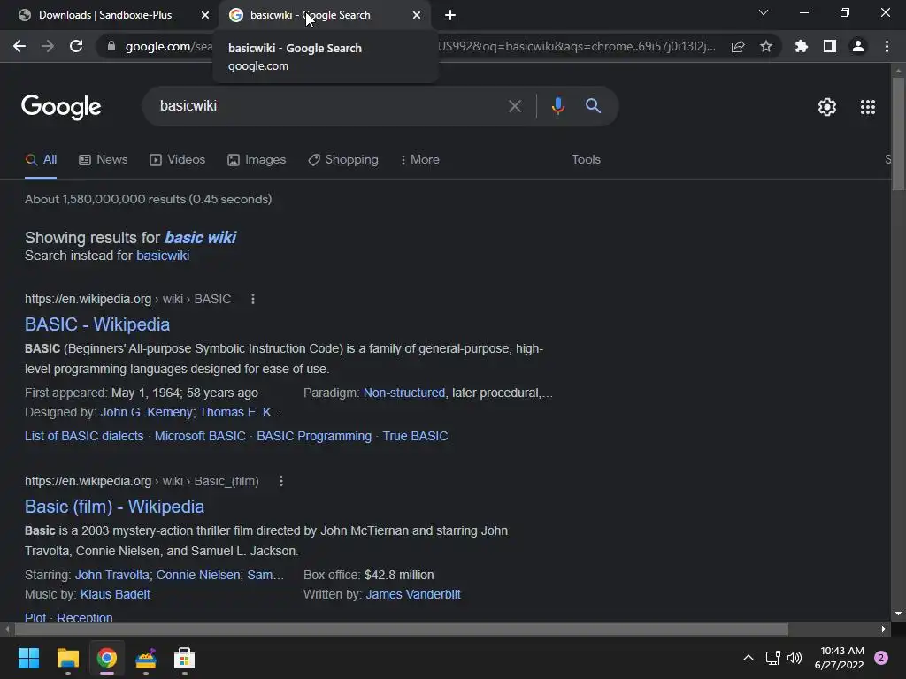Click the scroll right arrow

point(884,629)
